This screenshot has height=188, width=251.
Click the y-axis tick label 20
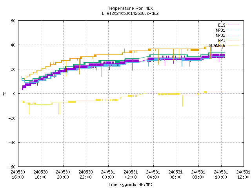(x=13, y=69)
